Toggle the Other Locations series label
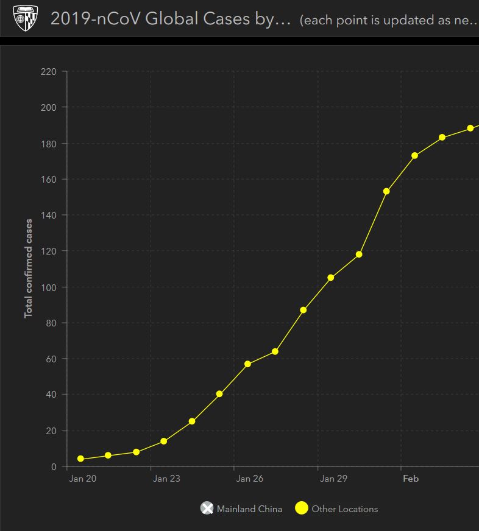The image size is (479, 531). tap(344, 509)
